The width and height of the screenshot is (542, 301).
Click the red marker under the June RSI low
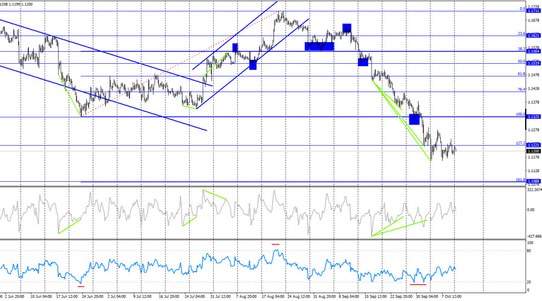pos(81,286)
